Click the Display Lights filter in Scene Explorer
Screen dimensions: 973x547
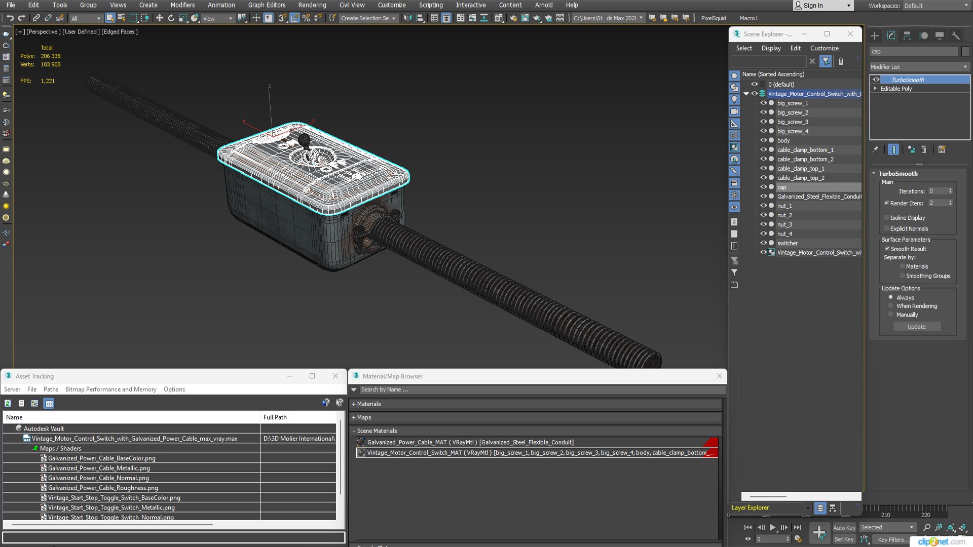734,100
